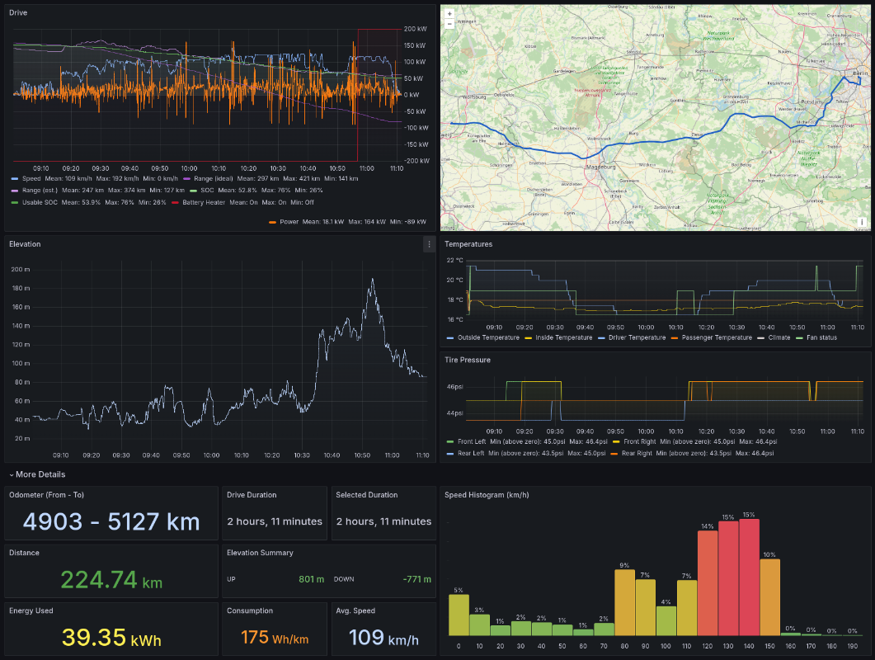Zoom in on the route map
The height and width of the screenshot is (660, 875).
coord(449,14)
